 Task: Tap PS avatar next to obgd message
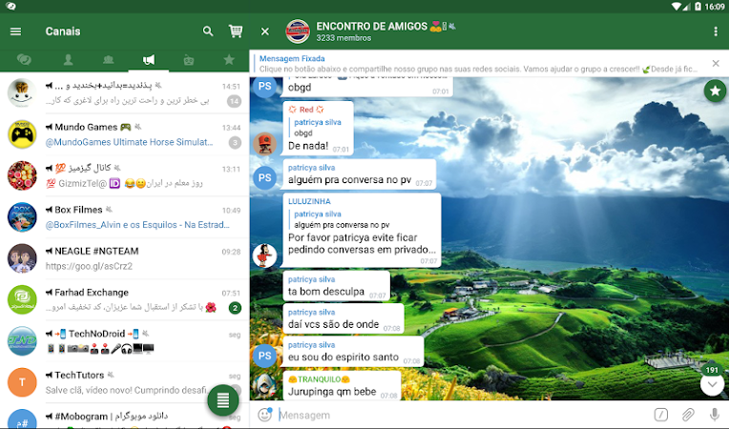[264, 86]
